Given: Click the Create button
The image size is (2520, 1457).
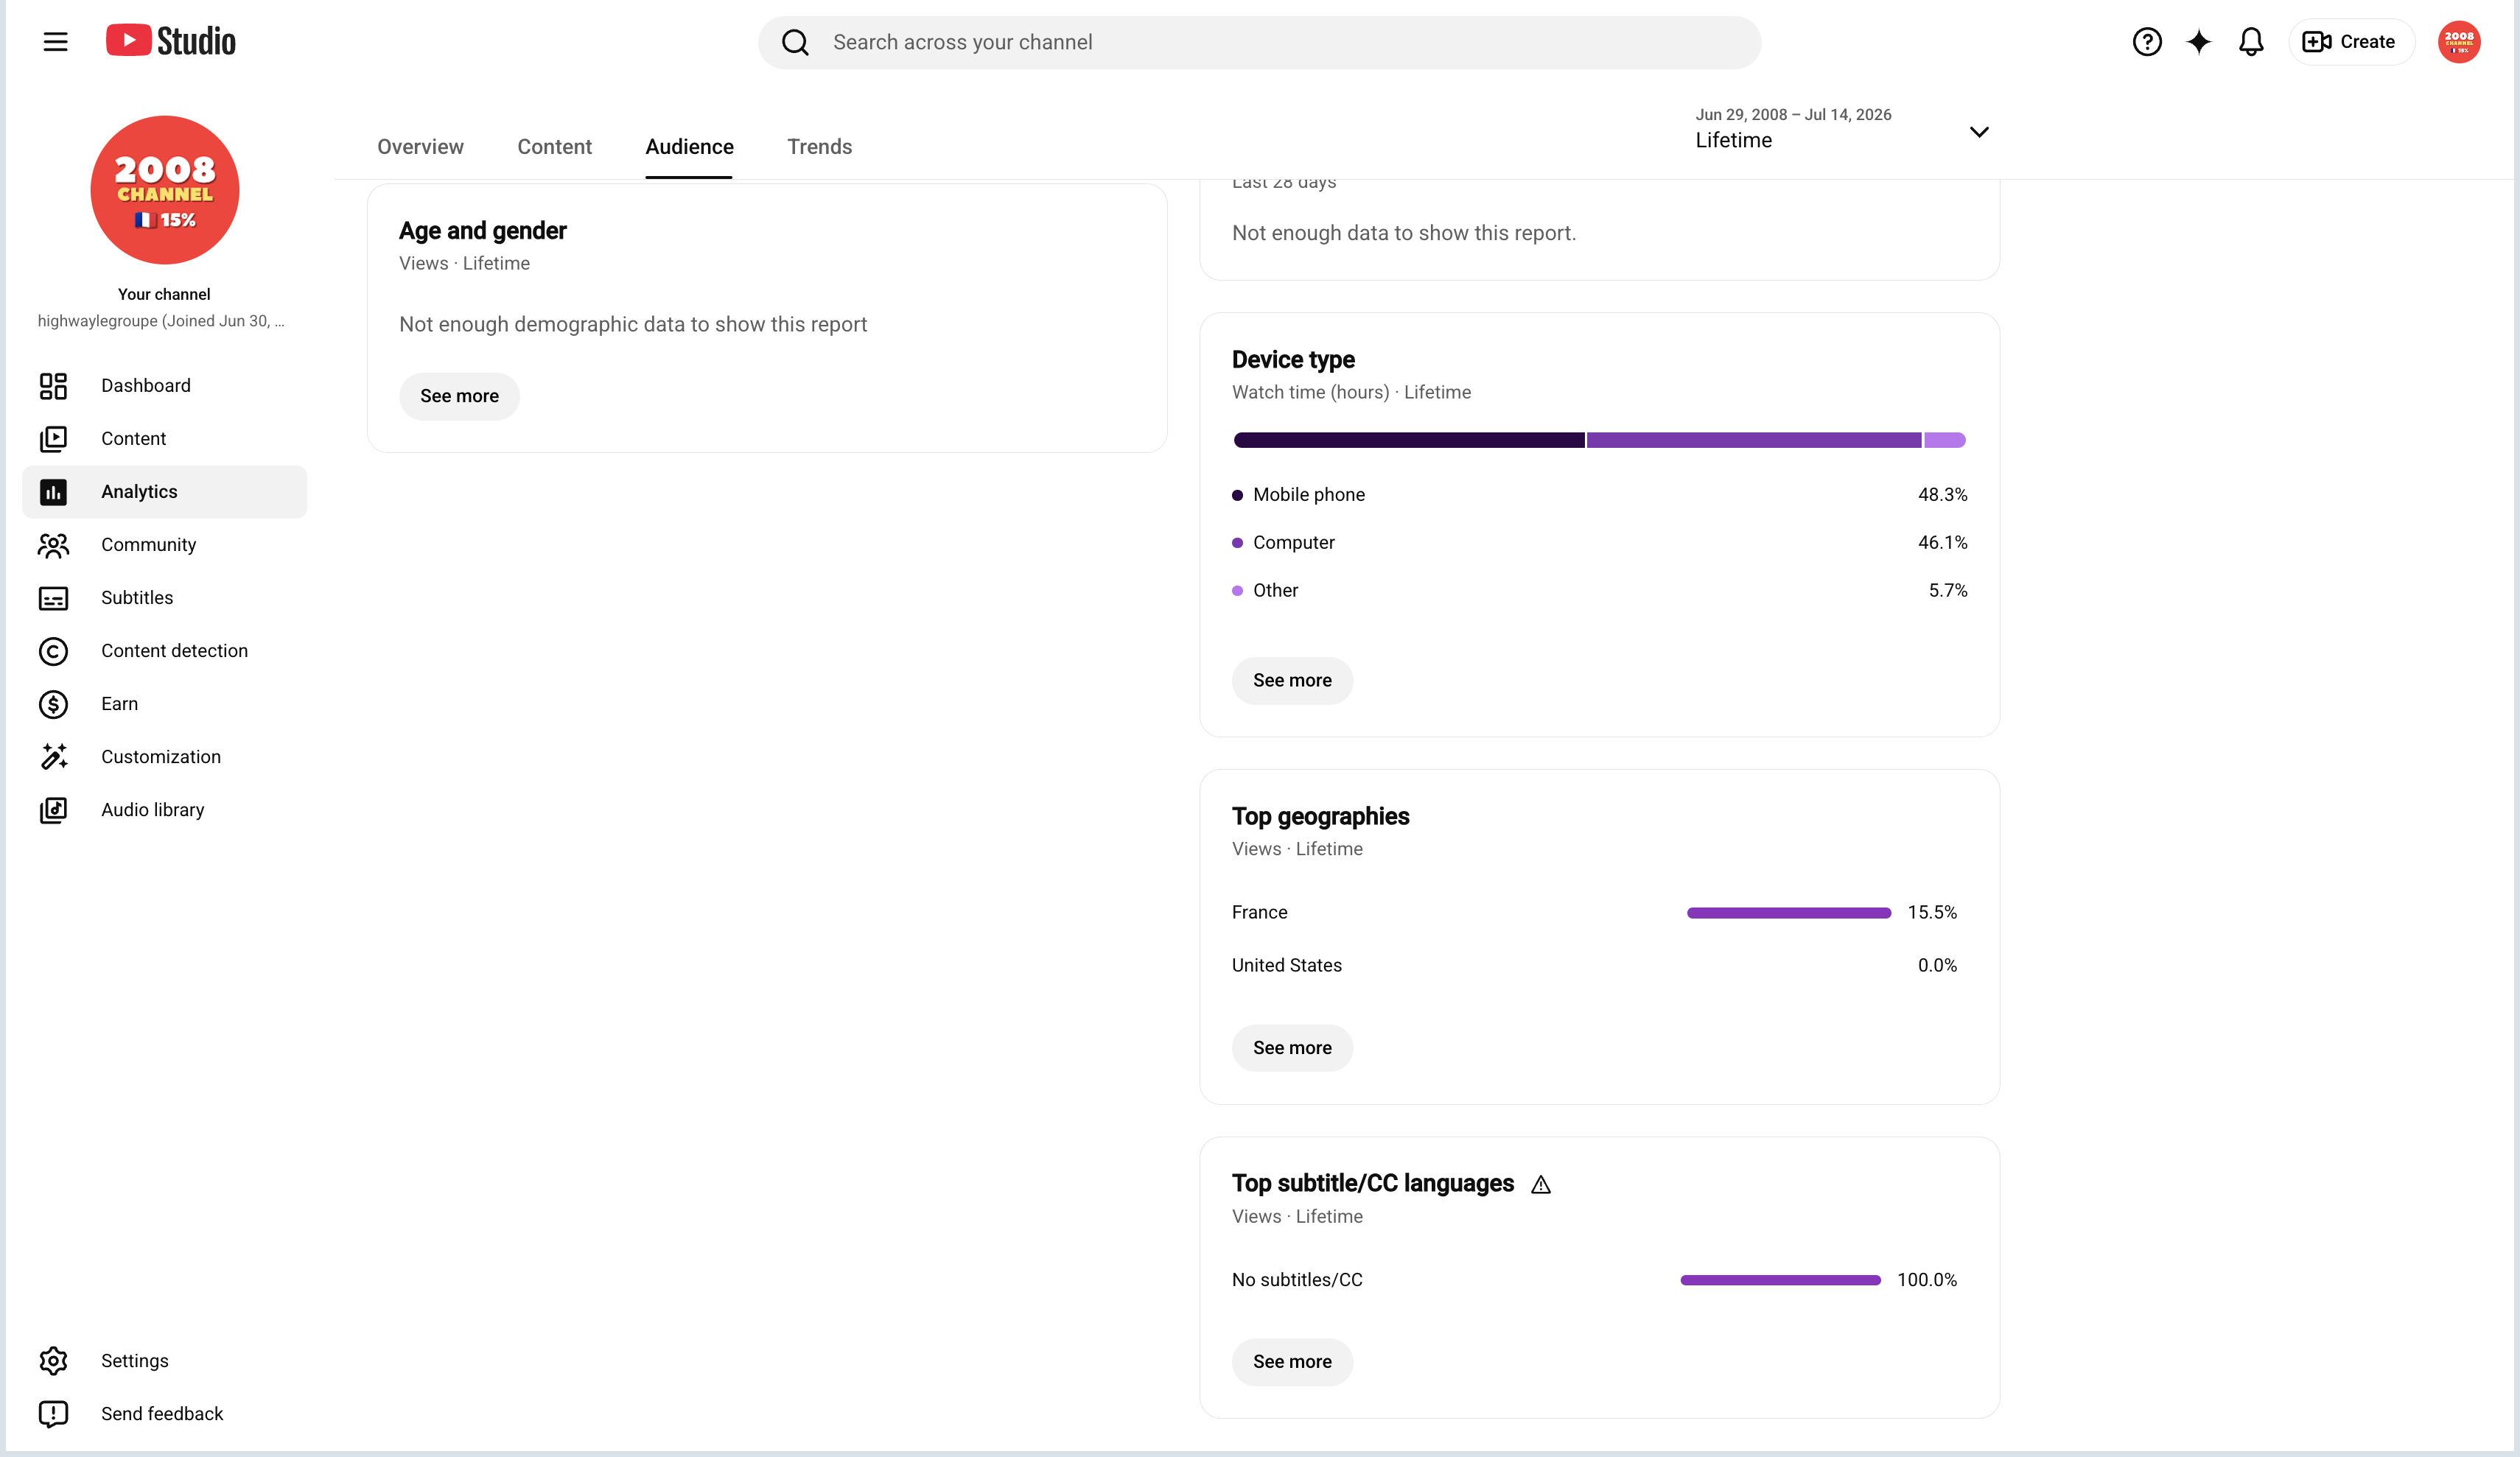Looking at the screenshot, I should [2351, 42].
